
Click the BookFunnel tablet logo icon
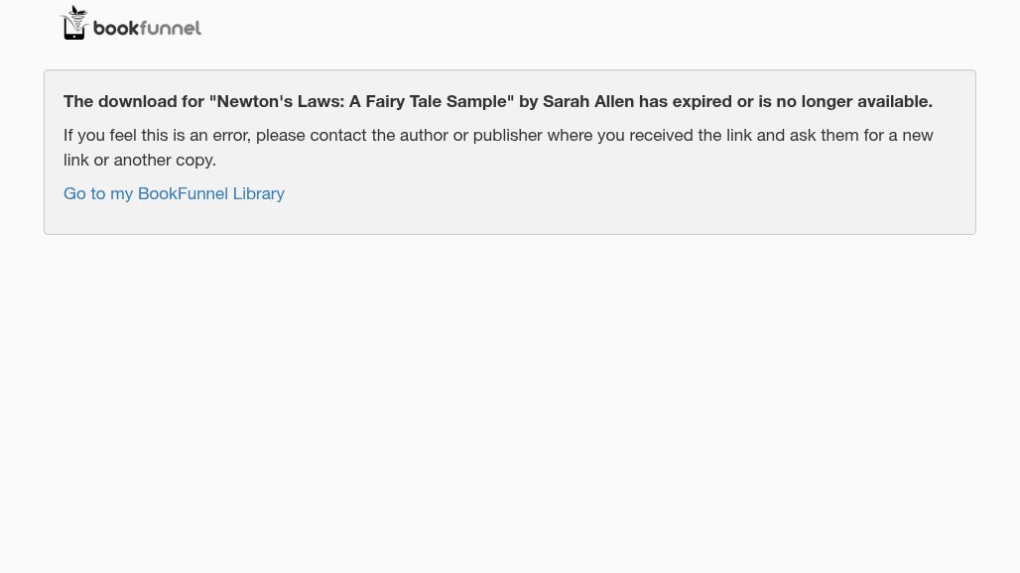click(x=74, y=24)
